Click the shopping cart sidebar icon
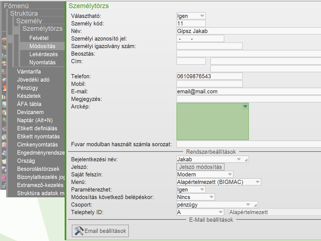Screen dimensions: 321x241 coord(4,48)
